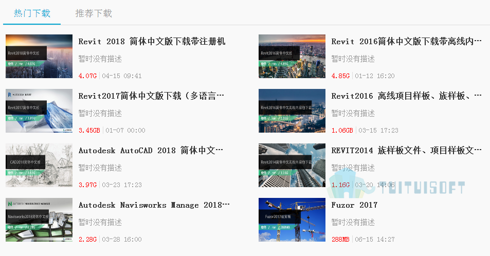Open link Autodesk Navisworks Manage 2018
The height and width of the screenshot is (256, 490).
pyautogui.click(x=154, y=205)
